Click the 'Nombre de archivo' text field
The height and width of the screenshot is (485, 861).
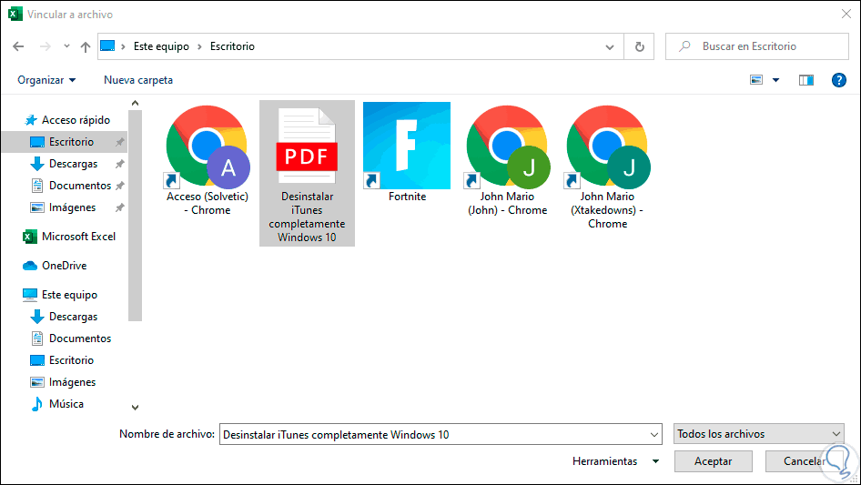tap(434, 434)
